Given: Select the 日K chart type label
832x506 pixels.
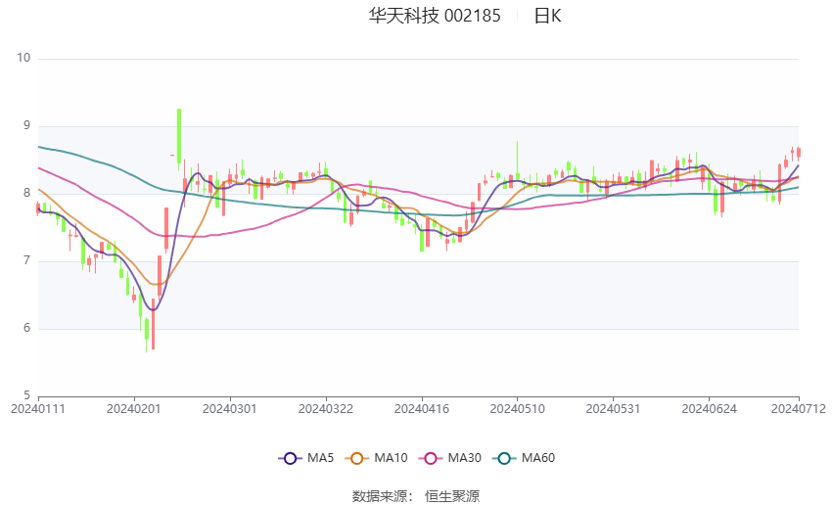Looking at the screenshot, I should pyautogui.click(x=547, y=16).
